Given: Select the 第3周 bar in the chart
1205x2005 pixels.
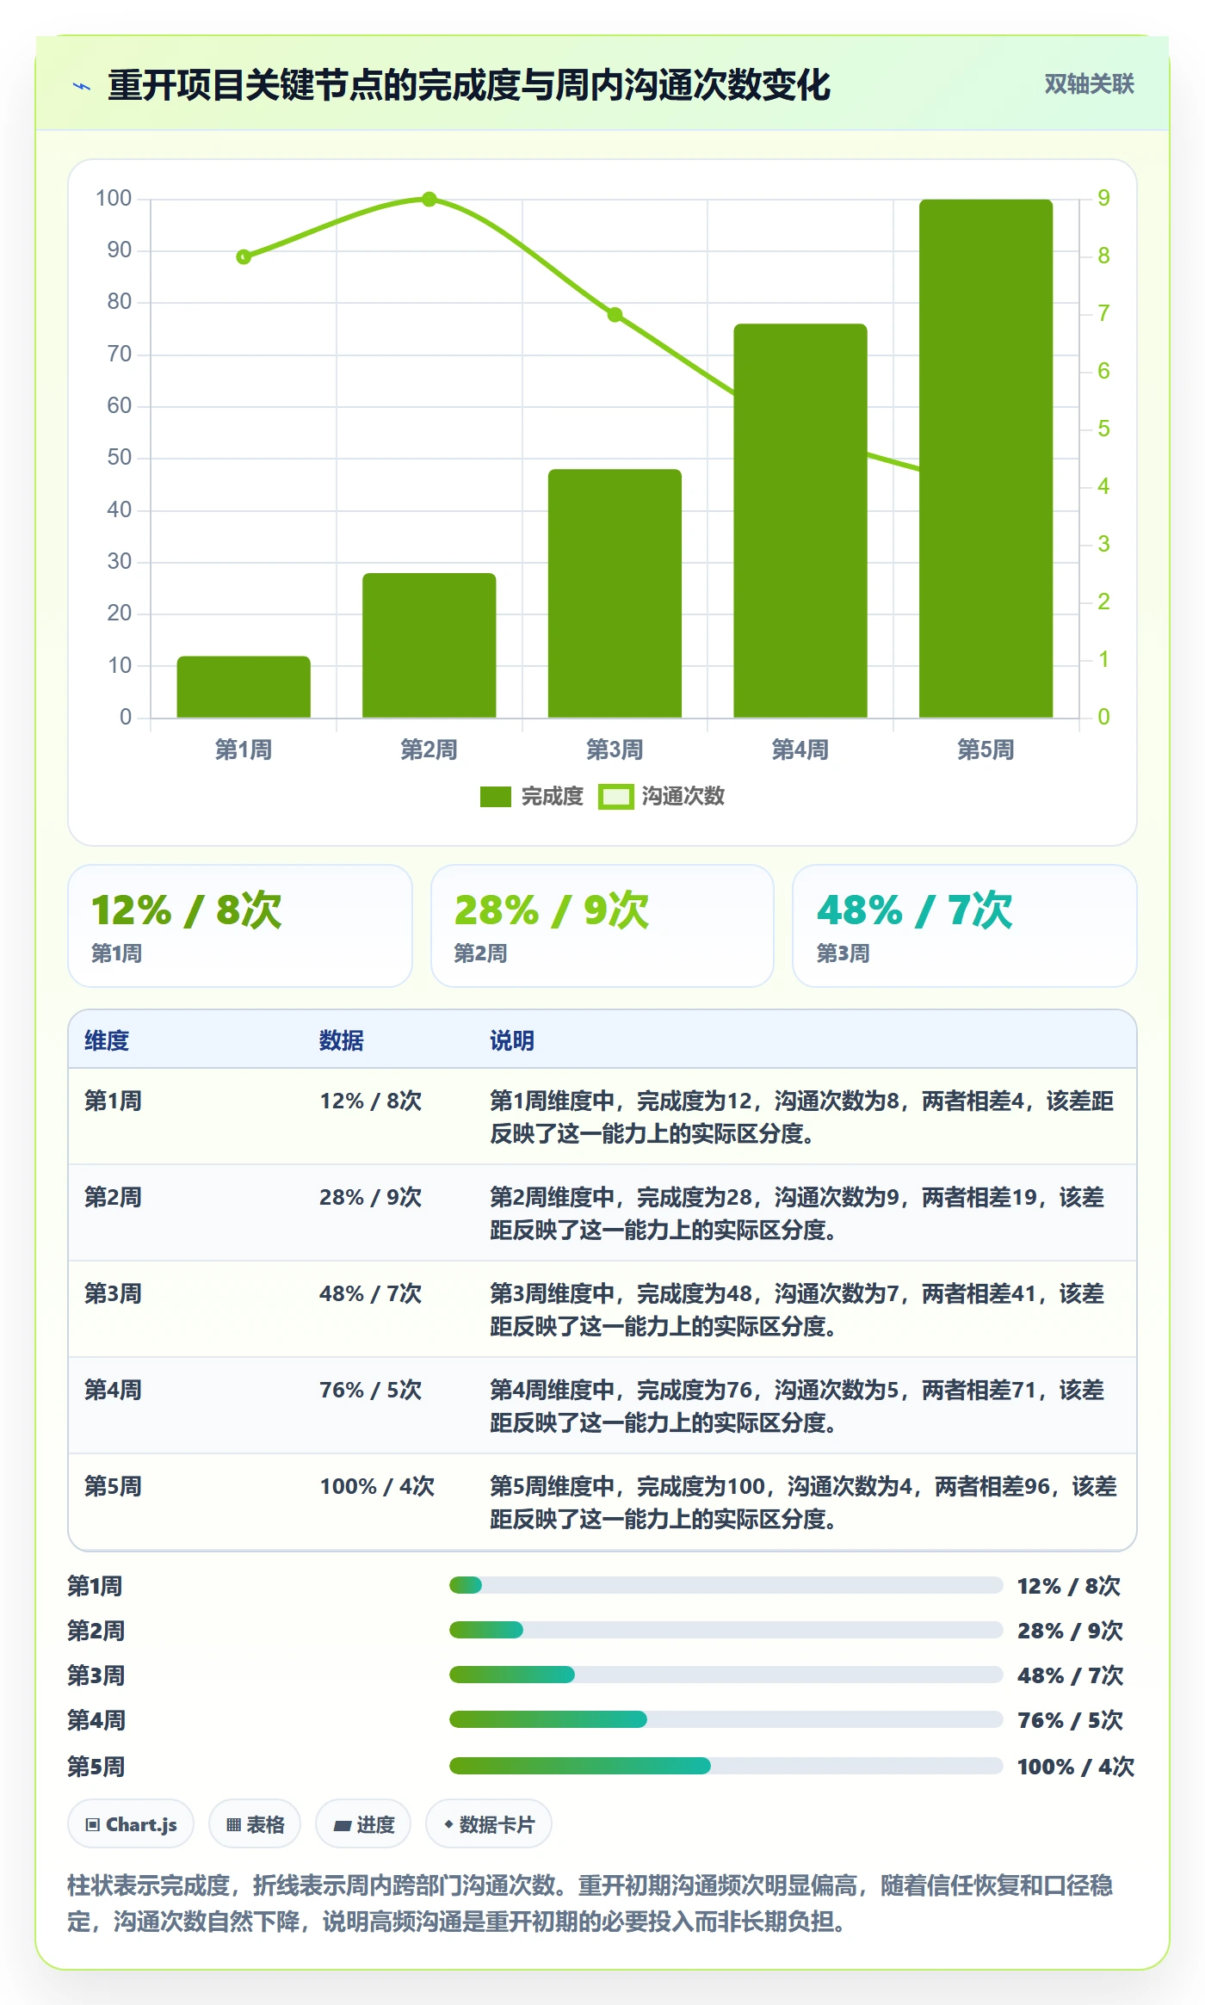Looking at the screenshot, I should (x=615, y=594).
